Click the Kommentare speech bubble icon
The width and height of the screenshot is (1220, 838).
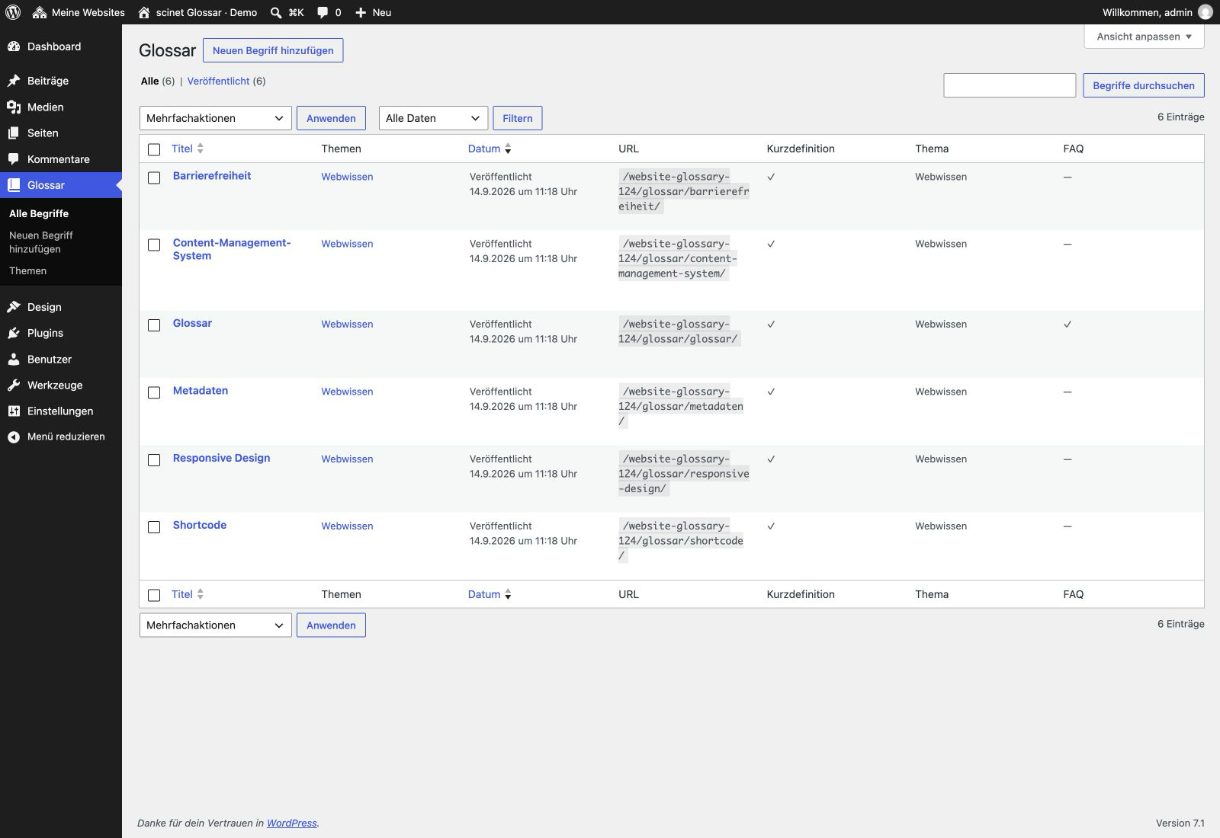tap(14, 159)
